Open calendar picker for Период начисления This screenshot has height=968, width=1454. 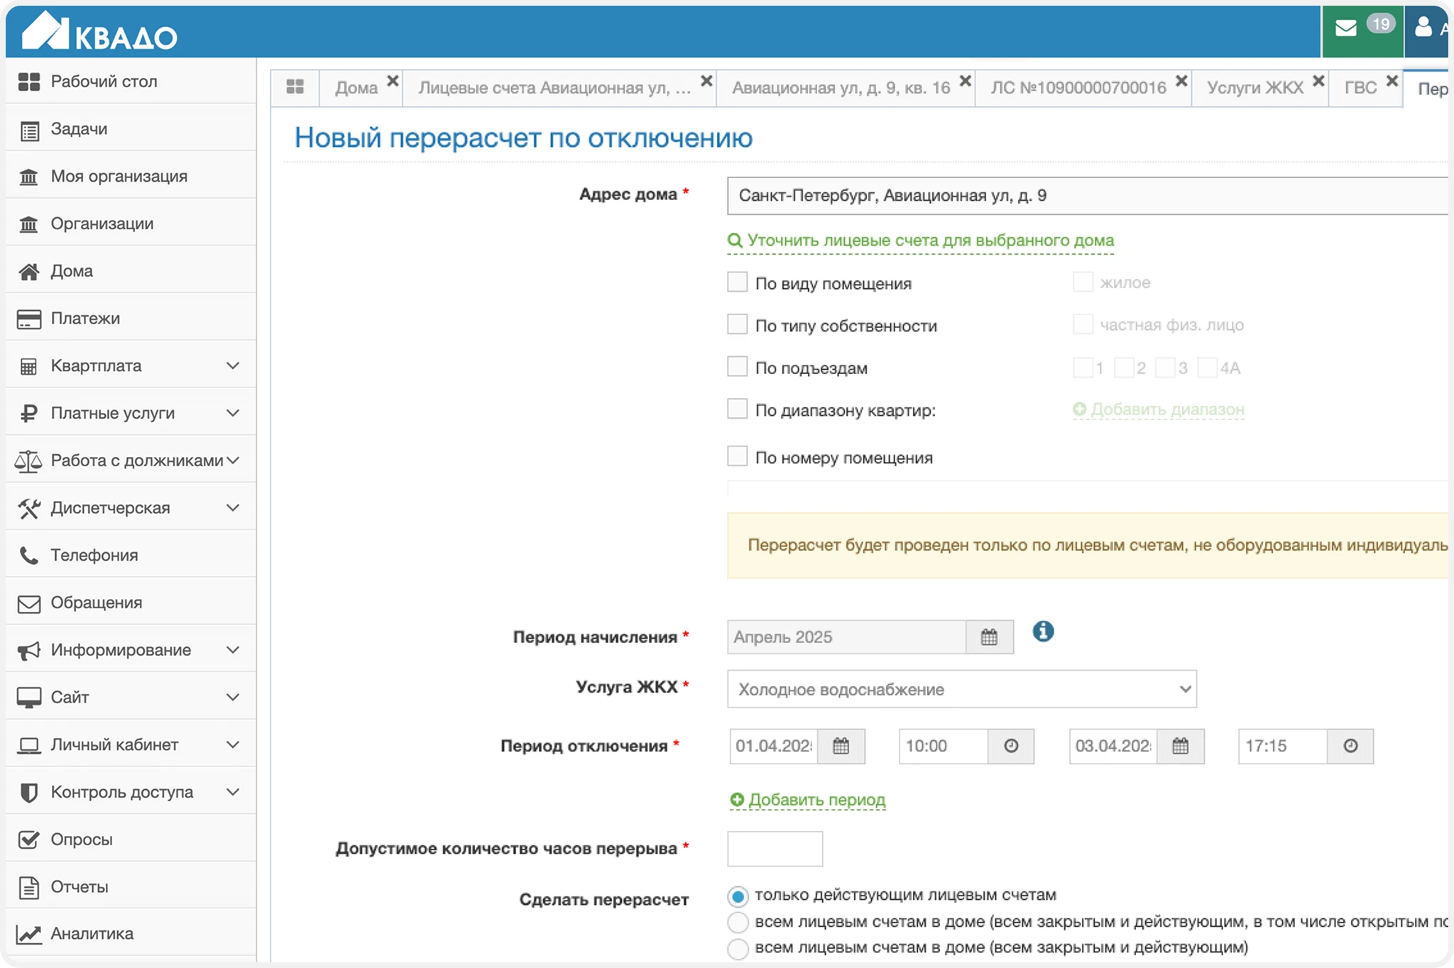coord(989,637)
